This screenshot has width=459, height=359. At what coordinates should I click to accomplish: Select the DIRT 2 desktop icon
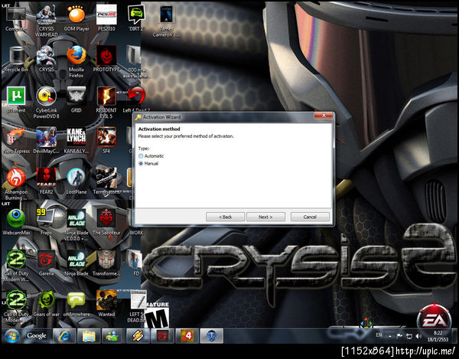(136, 18)
